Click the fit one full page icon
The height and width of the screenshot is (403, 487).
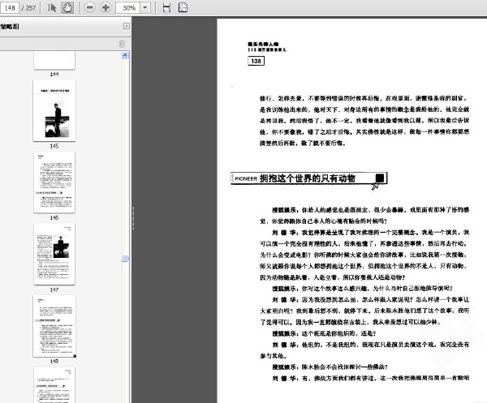point(183,7)
